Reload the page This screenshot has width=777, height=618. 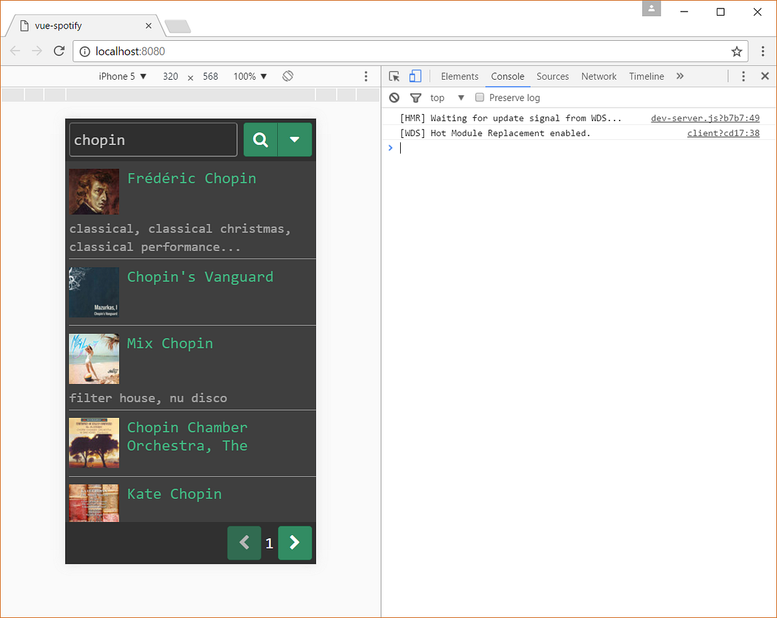(59, 51)
